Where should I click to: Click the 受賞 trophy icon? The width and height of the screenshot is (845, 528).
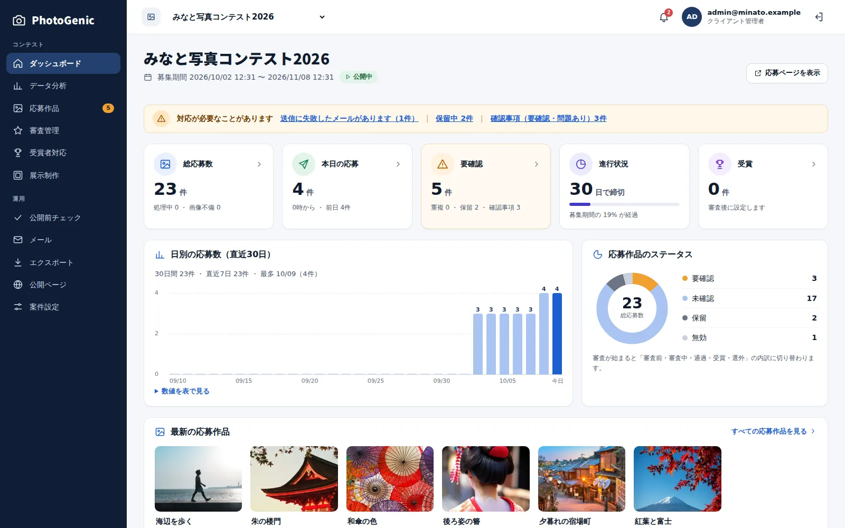pos(720,164)
